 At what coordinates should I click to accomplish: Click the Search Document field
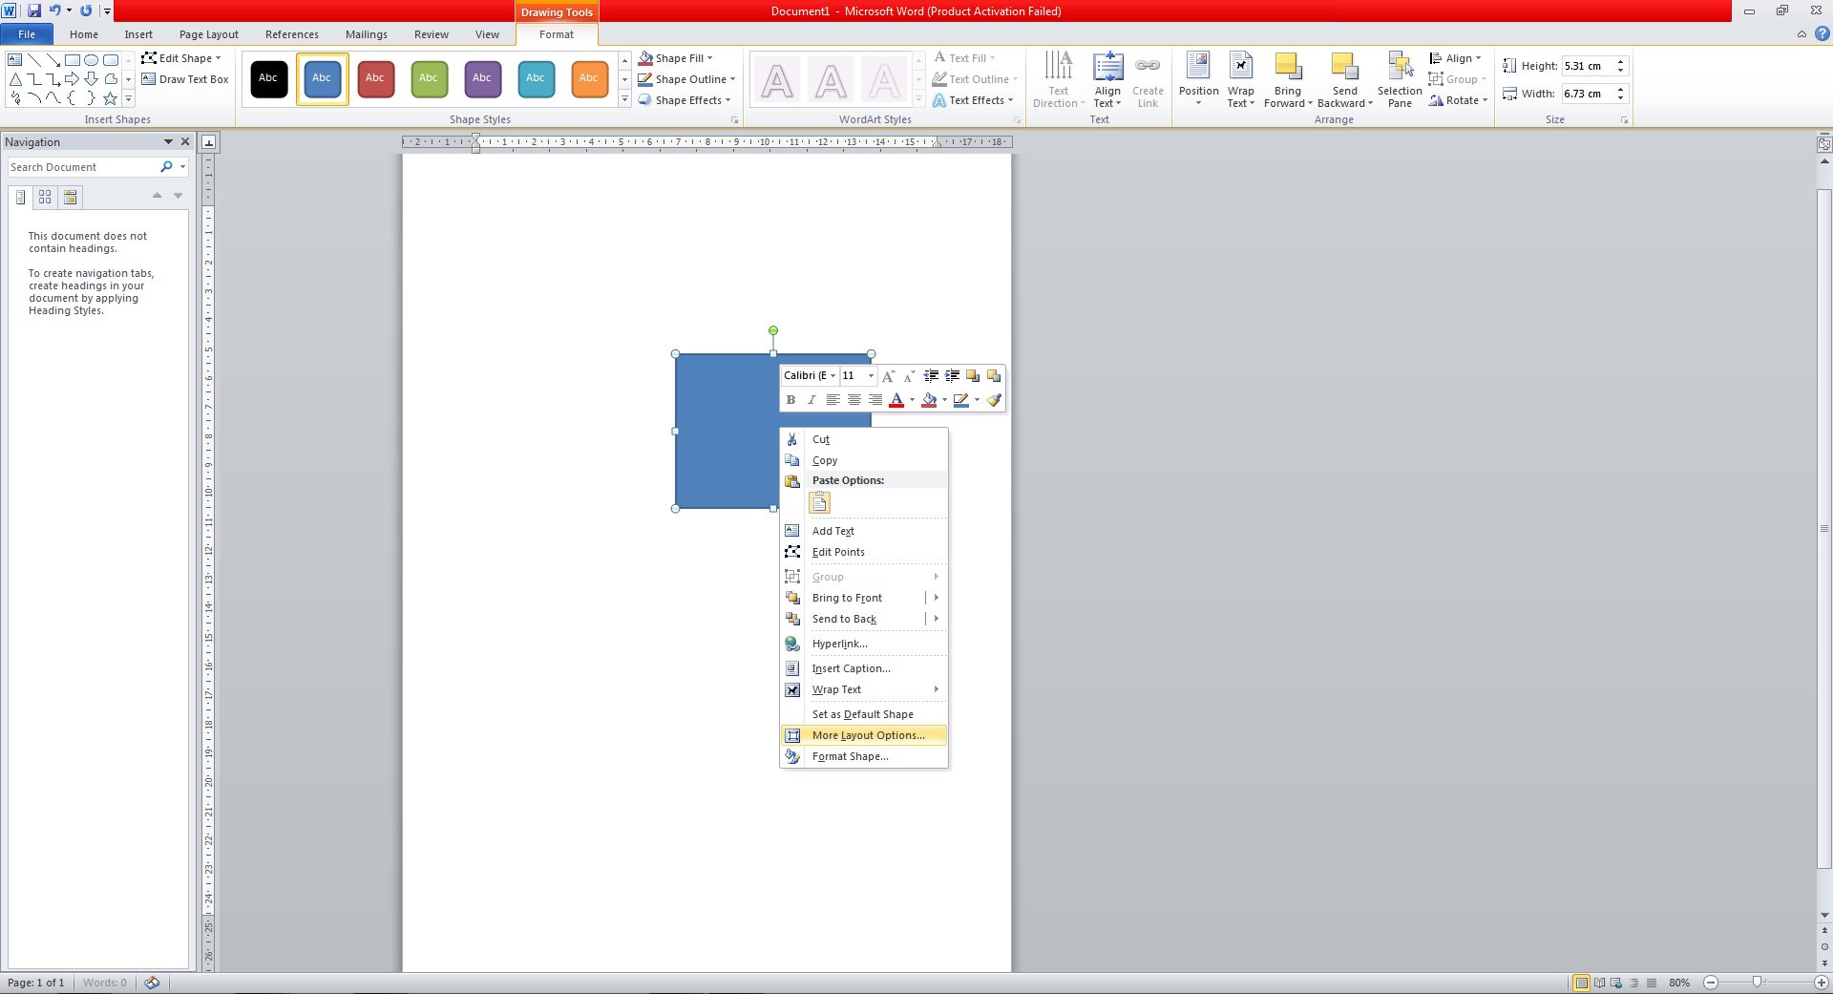[x=83, y=167]
